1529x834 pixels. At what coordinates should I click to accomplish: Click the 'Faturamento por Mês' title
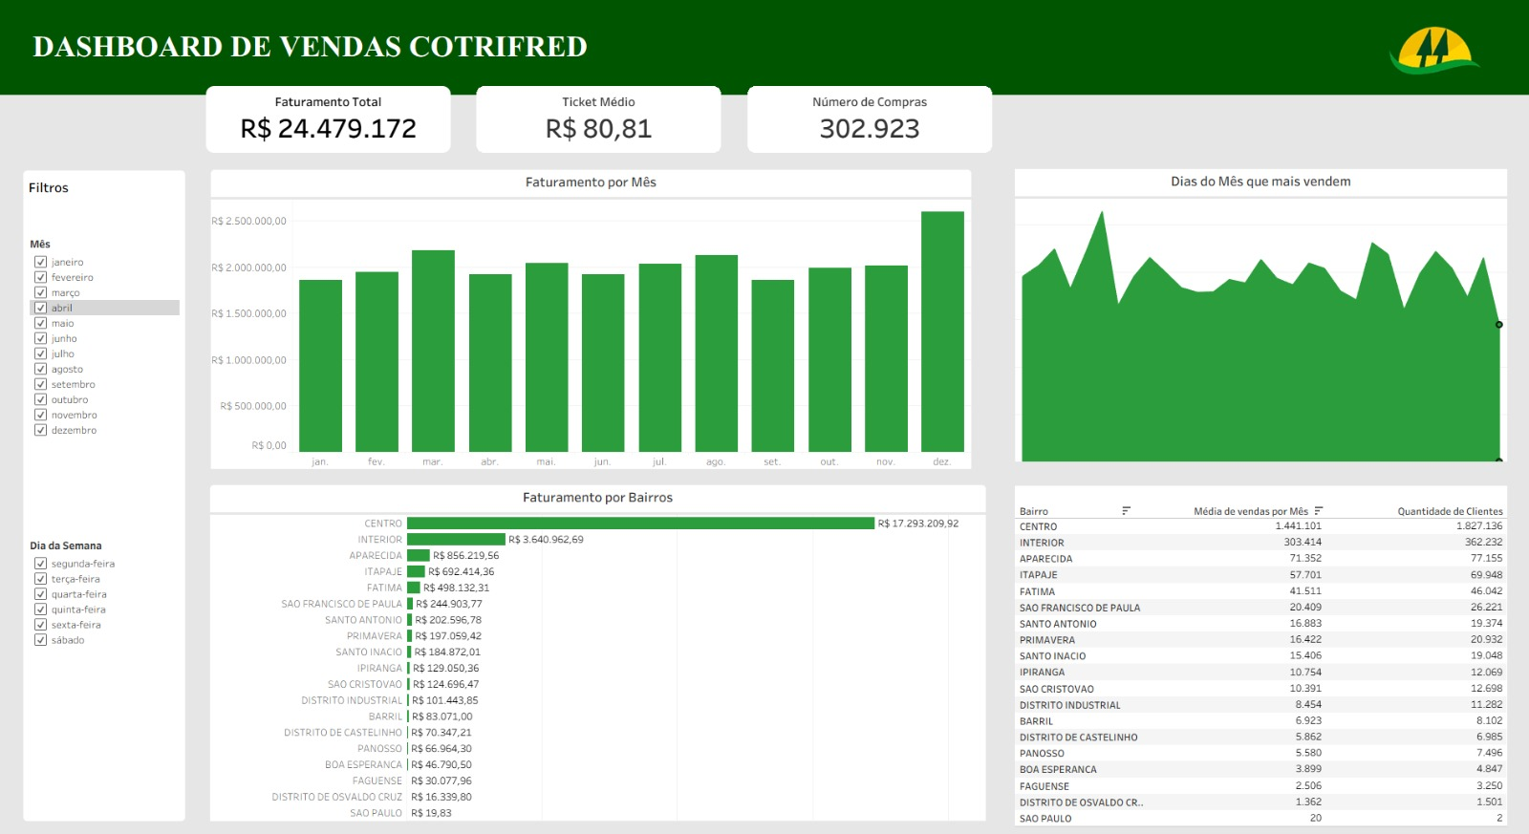click(591, 182)
